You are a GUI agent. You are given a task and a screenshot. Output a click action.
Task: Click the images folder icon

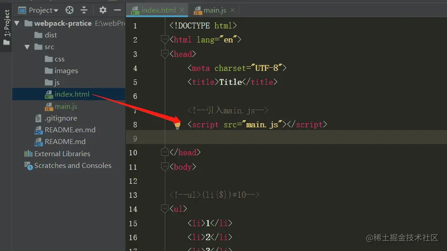49,71
